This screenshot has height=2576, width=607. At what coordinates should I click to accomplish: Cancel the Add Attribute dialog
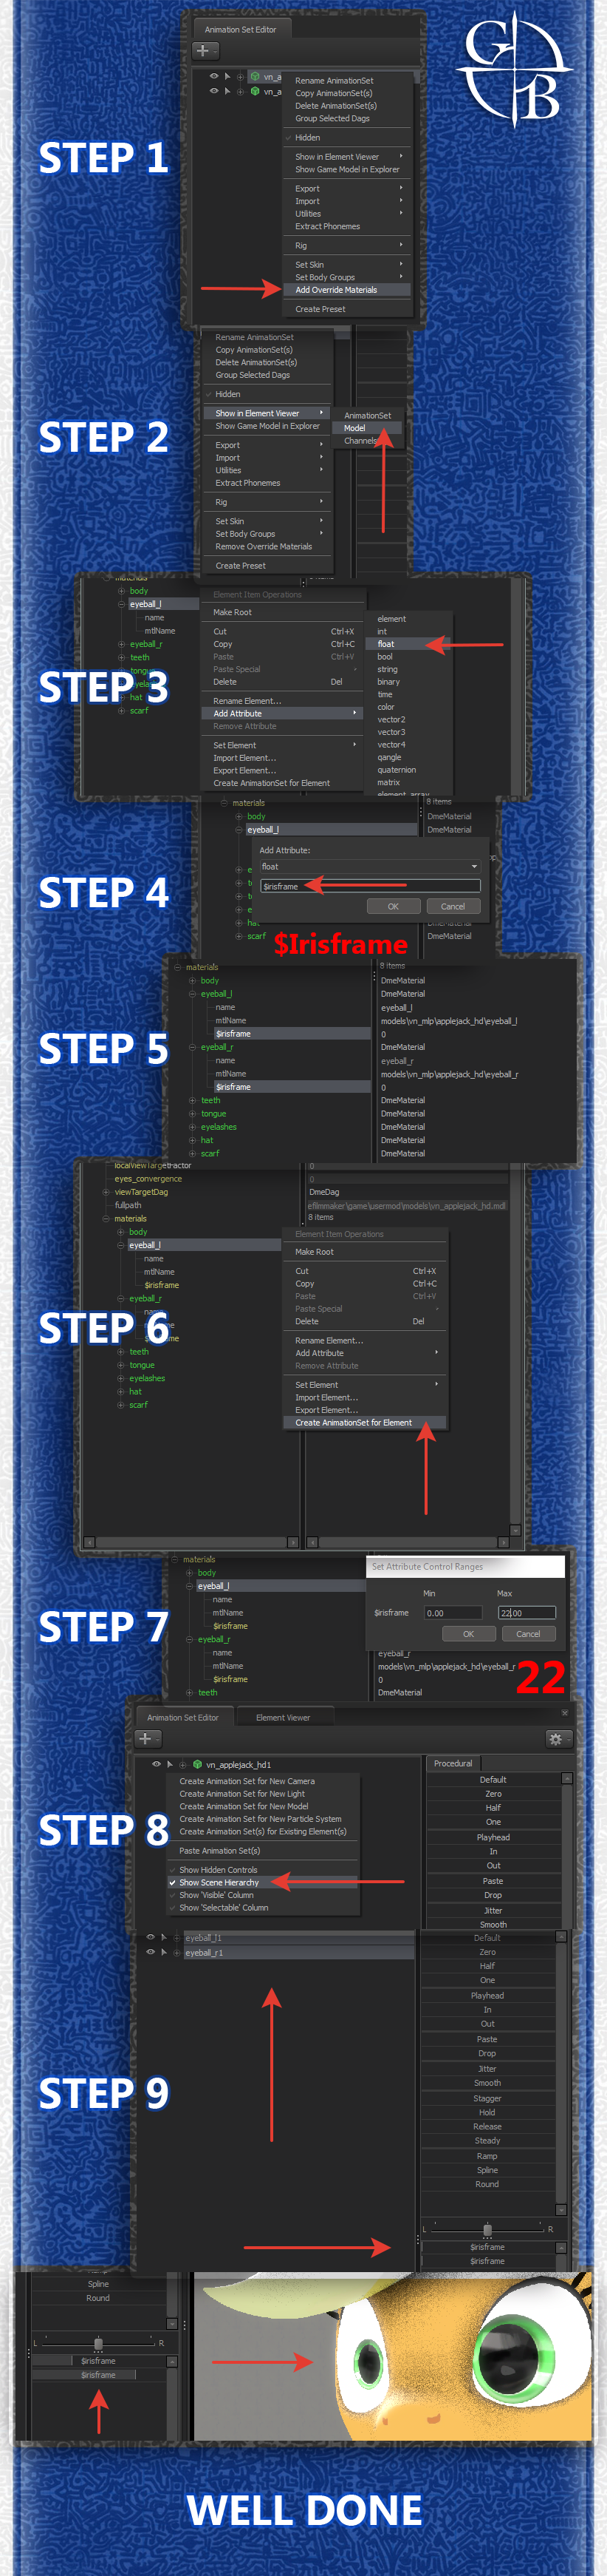pyautogui.click(x=453, y=906)
